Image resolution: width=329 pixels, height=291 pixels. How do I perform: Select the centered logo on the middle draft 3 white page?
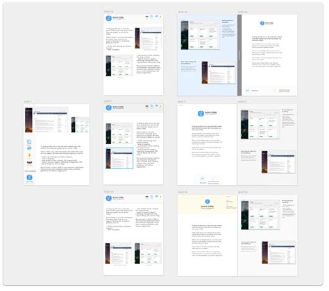pos(208,113)
